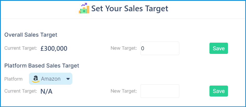Save the Platform Based Sales Target

(219, 91)
